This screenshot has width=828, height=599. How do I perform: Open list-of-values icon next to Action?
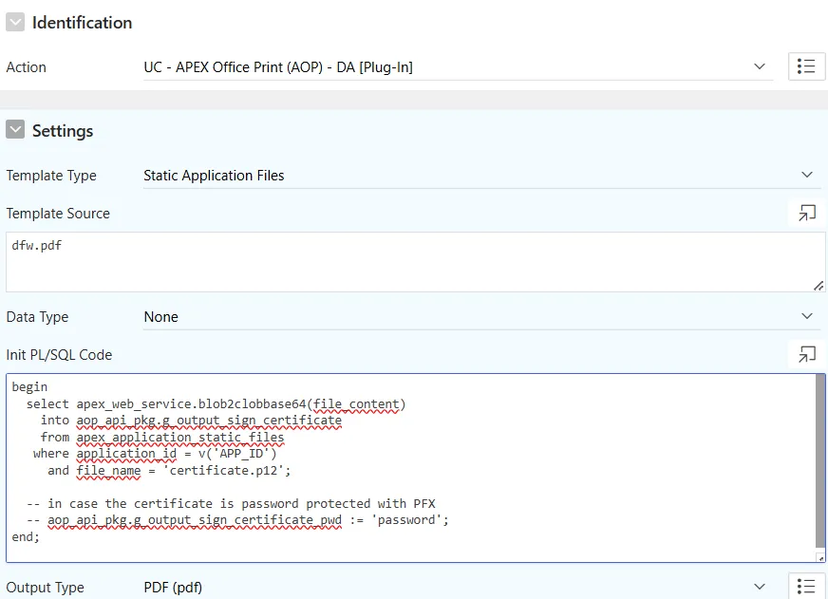point(806,66)
